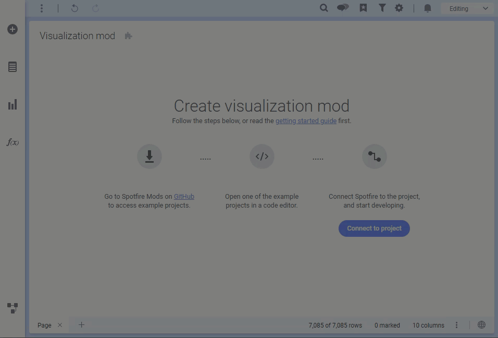
Task: Click the Visualization mod title
Action: (x=77, y=35)
